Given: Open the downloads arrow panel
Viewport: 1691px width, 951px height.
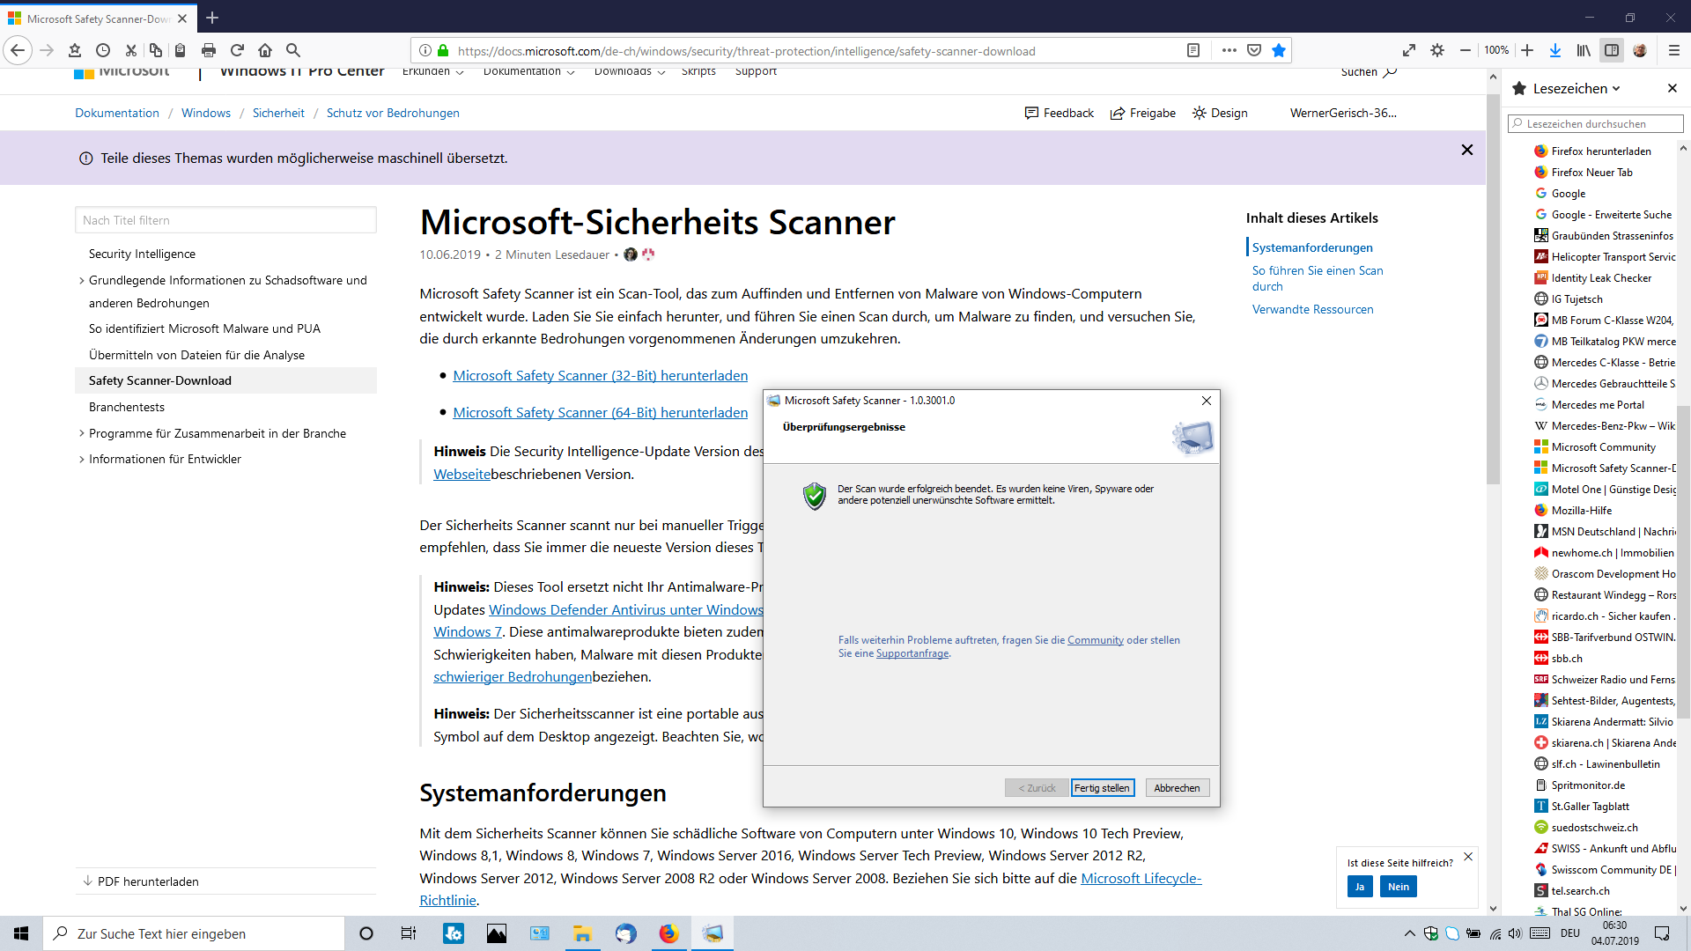Looking at the screenshot, I should point(1555,50).
